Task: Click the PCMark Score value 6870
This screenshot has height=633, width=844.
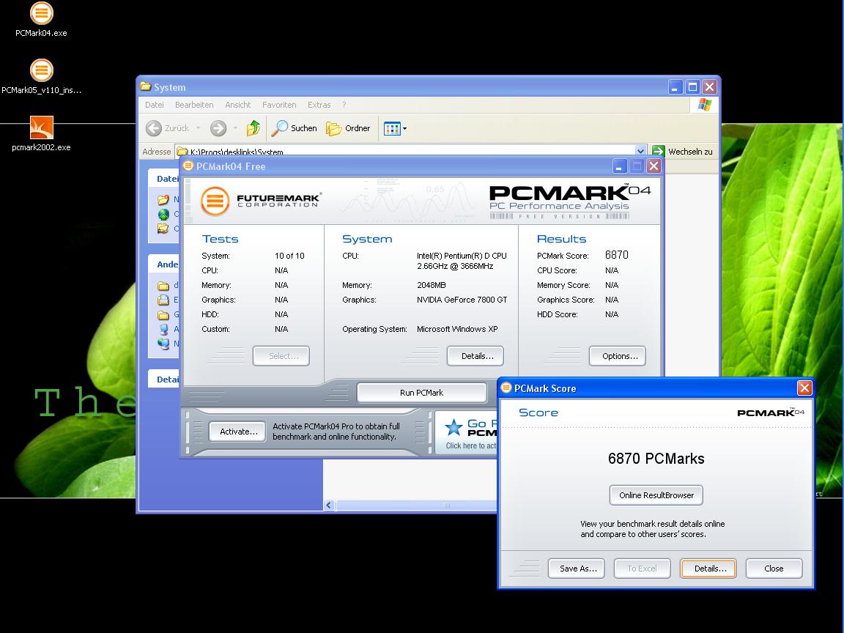Action: (x=616, y=255)
